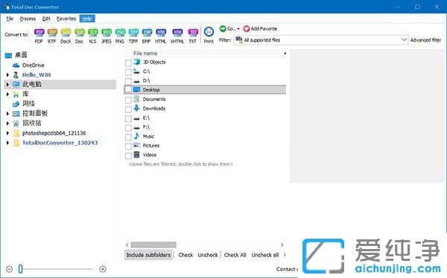447x278 pixels.
Task: Select the TIFF conversion icon
Action: click(x=133, y=32)
